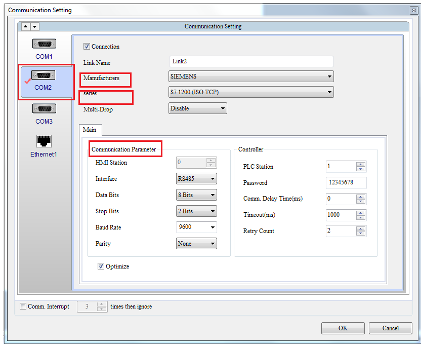Select the COM1 serial port icon
Viewport: 421px width, 347px height.
[x=44, y=44]
